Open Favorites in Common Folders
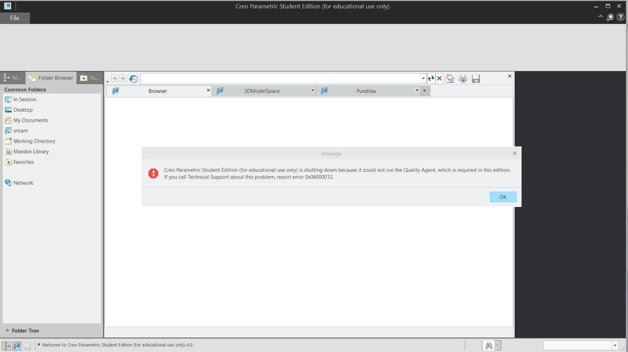 click(19, 162)
